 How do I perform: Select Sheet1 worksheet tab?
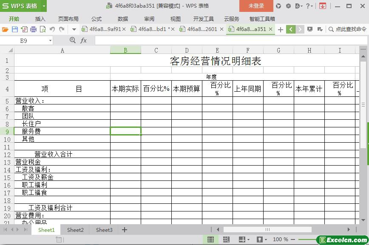[46, 230]
